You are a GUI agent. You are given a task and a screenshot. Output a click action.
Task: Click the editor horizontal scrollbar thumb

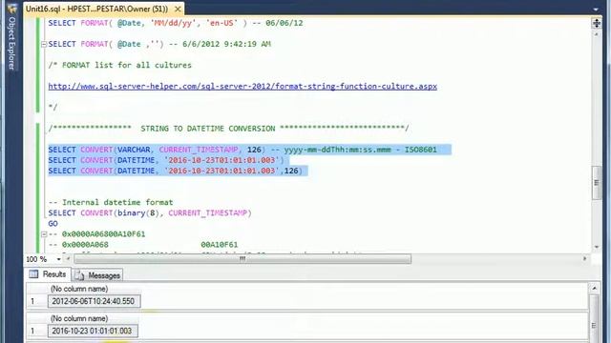click(x=242, y=258)
